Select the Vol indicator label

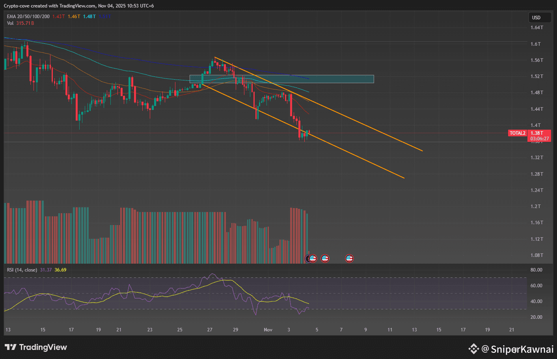pyautogui.click(x=10, y=23)
